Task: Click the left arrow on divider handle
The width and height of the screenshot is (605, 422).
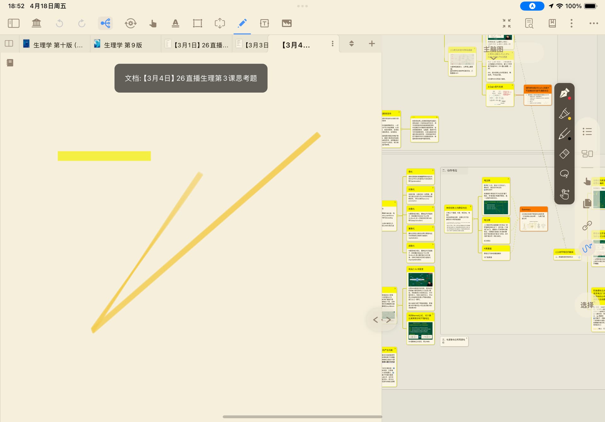Action: tap(375, 320)
